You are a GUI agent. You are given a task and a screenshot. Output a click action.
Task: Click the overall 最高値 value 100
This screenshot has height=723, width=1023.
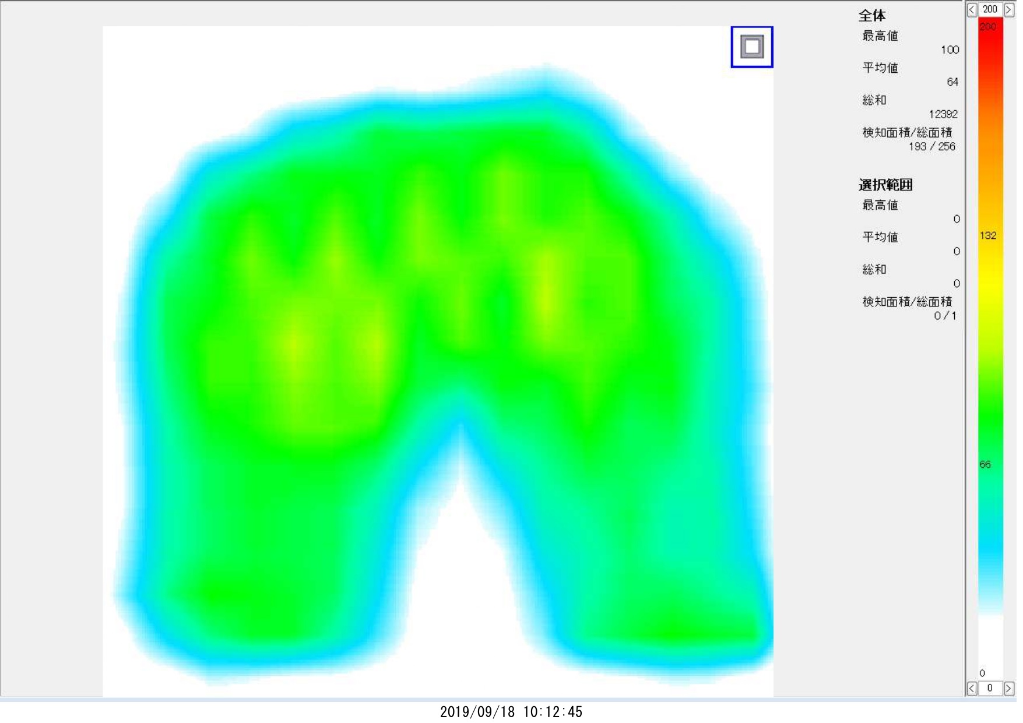(x=950, y=50)
